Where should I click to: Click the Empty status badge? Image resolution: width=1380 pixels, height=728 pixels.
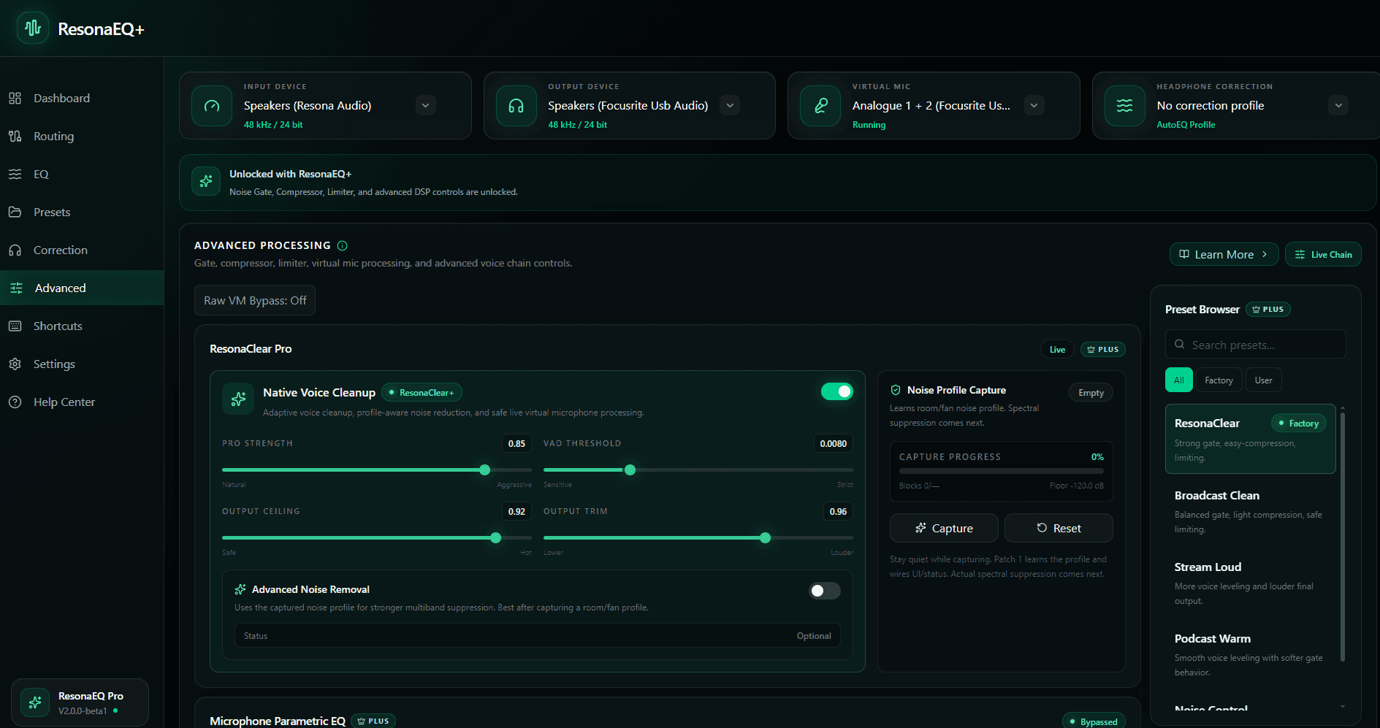pos(1091,392)
